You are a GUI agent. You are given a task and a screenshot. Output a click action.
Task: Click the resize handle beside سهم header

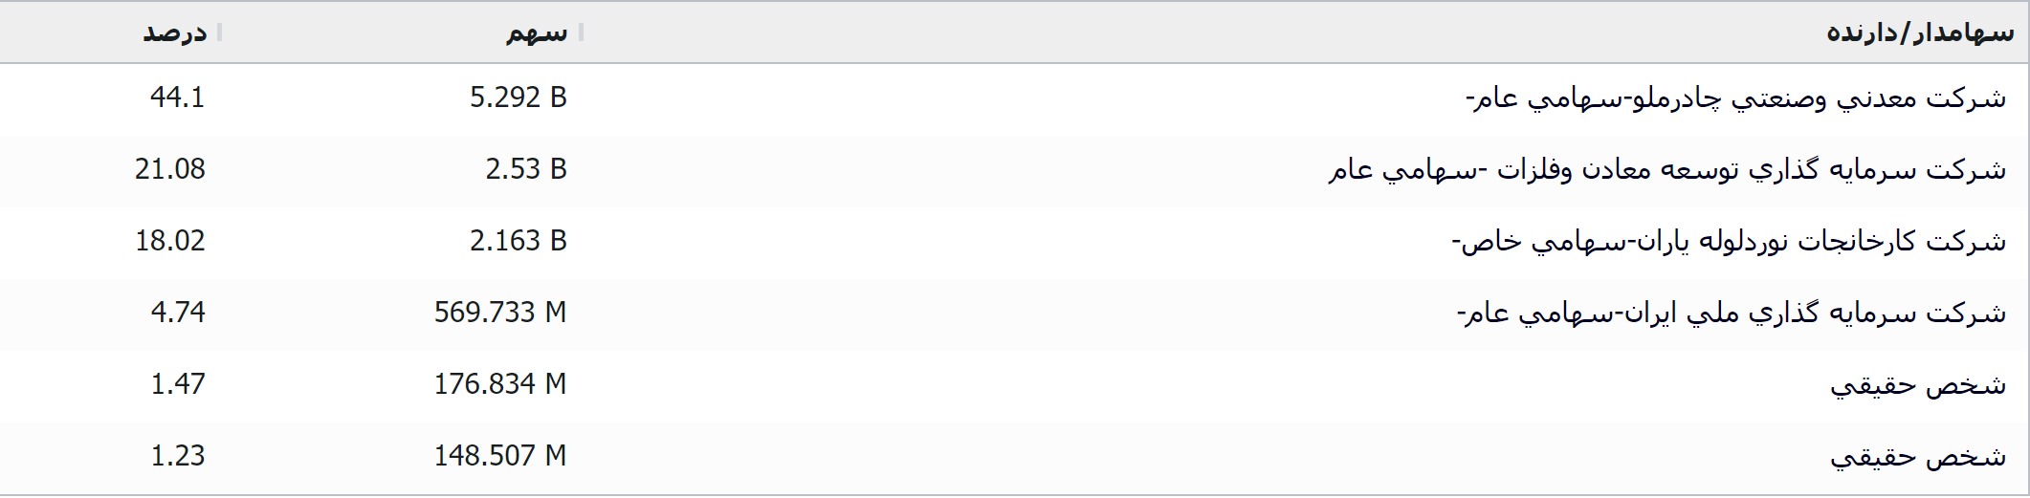tap(582, 32)
